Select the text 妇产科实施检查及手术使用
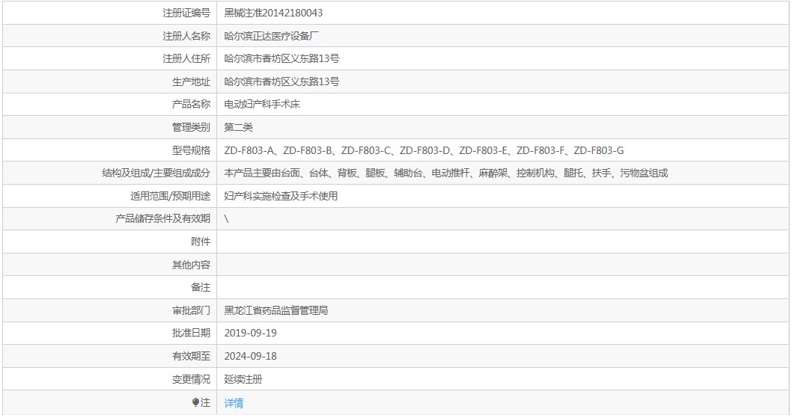 281,196
